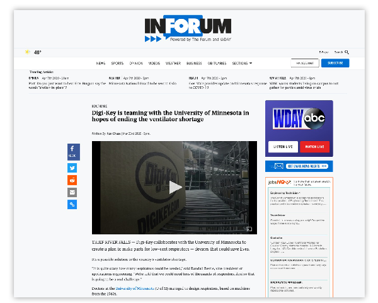Share article on Facebook
Image resolution: width=378 pixels, height=303 pixels.
(74, 152)
